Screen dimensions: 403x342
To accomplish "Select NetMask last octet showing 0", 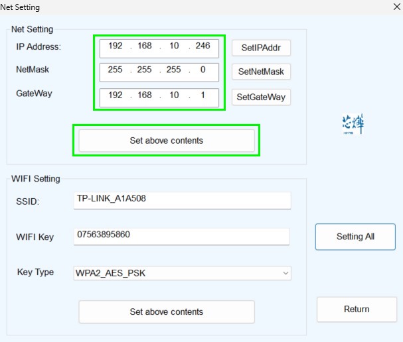I will [x=203, y=71].
